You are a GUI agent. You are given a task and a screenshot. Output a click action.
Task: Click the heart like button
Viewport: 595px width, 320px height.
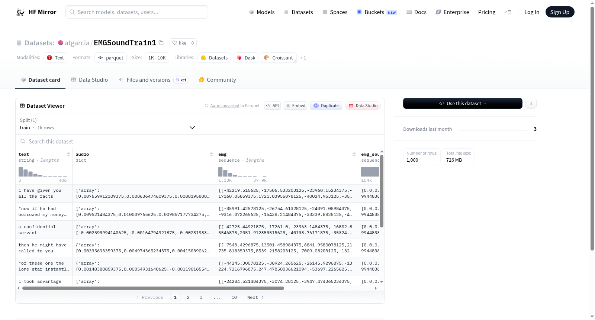pyautogui.click(x=180, y=43)
